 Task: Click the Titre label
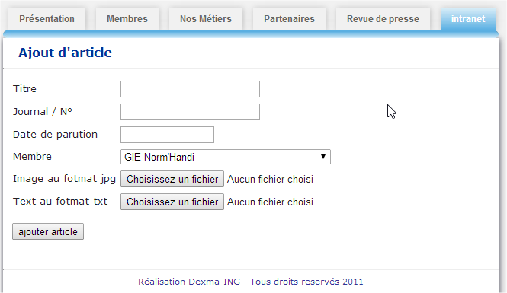coord(24,89)
